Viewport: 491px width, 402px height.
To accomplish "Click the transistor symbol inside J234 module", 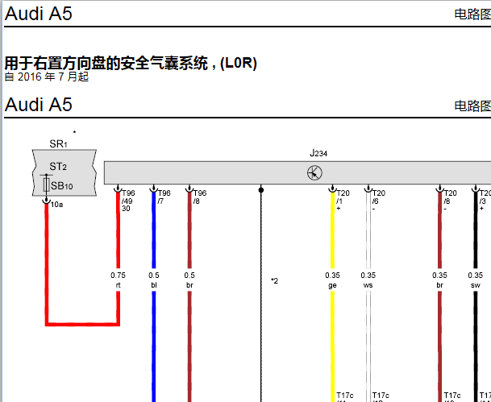I will coord(314,173).
